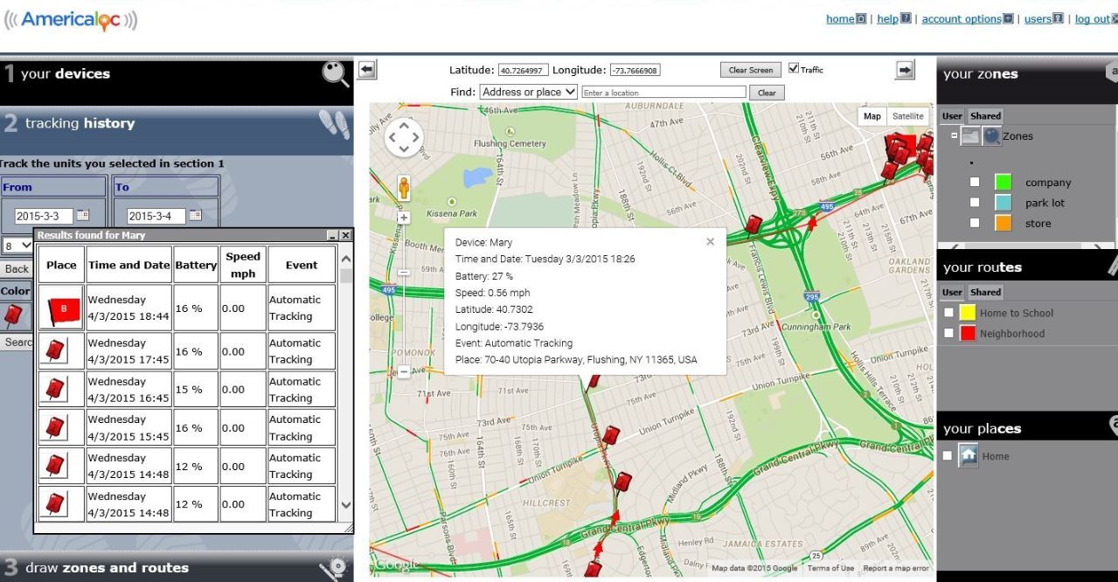
Task: Close the Mary device info popup
Action: point(710,242)
